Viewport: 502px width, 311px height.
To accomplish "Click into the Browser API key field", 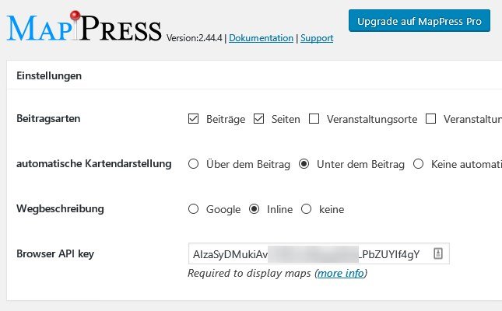I will (319, 253).
